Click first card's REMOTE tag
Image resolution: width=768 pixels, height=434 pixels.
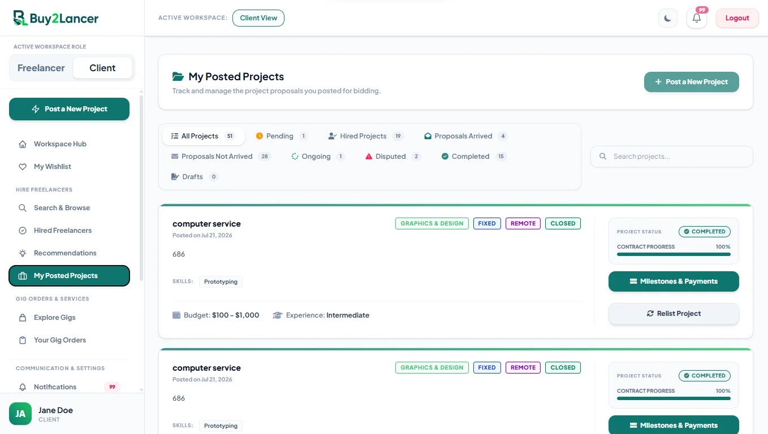click(x=523, y=224)
